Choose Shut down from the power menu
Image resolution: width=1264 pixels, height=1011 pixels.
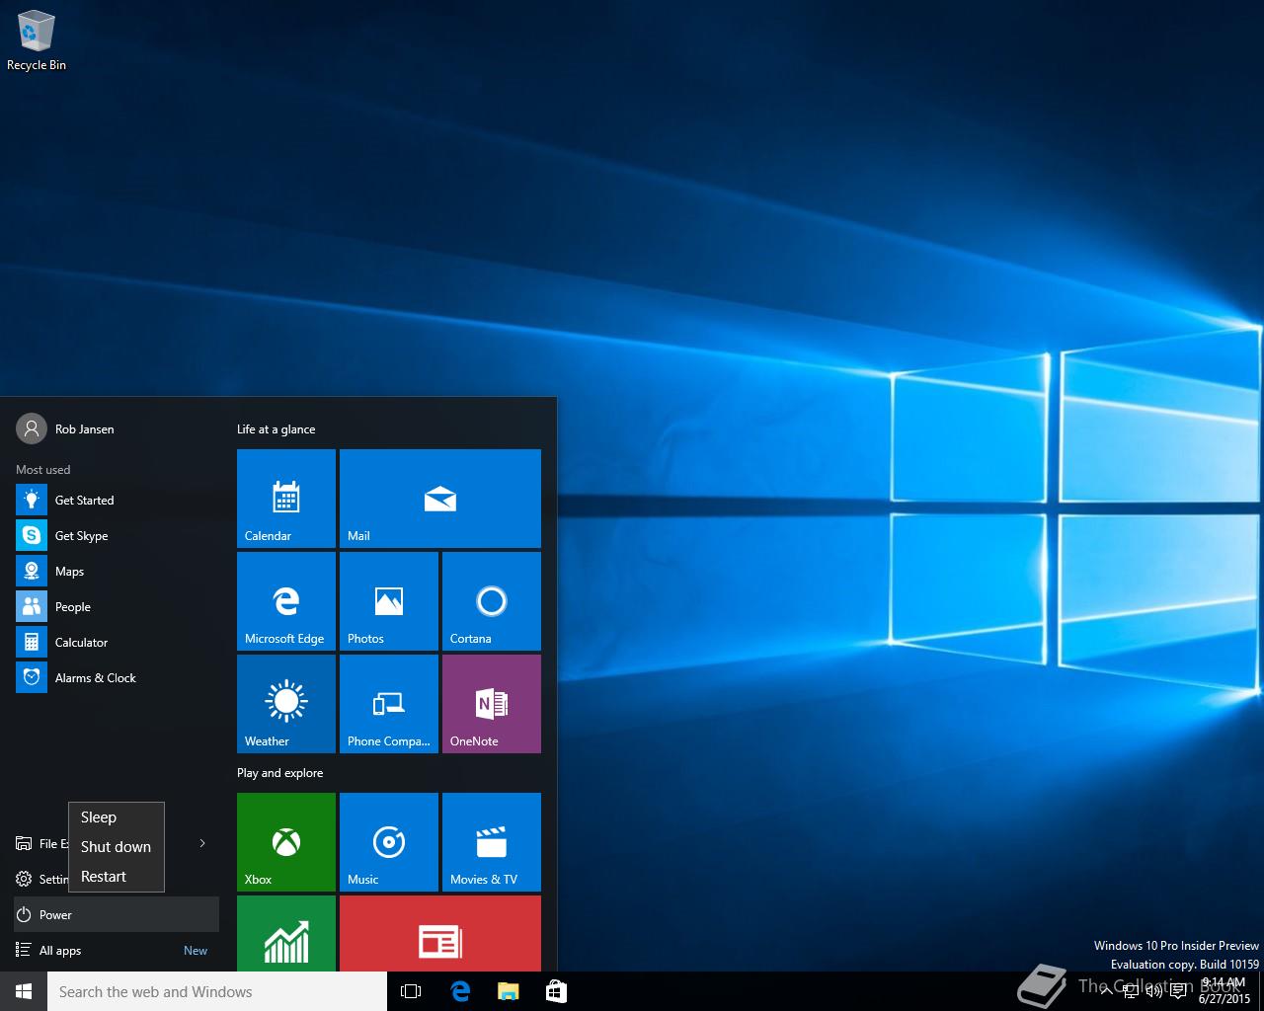click(117, 847)
